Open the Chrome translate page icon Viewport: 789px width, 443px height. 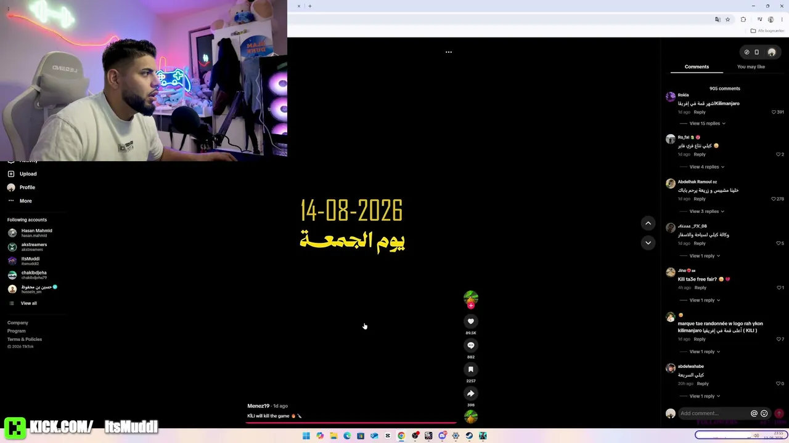pyautogui.click(x=717, y=20)
